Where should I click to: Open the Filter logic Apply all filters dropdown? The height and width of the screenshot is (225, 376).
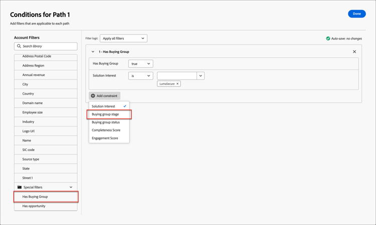click(123, 38)
